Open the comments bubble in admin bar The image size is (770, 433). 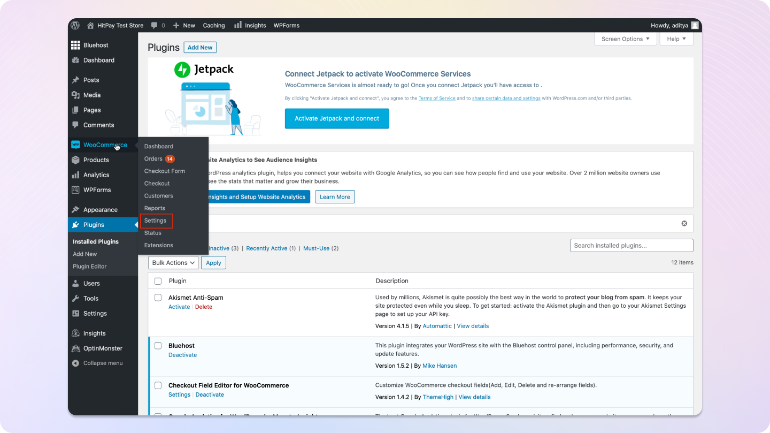[x=158, y=25]
